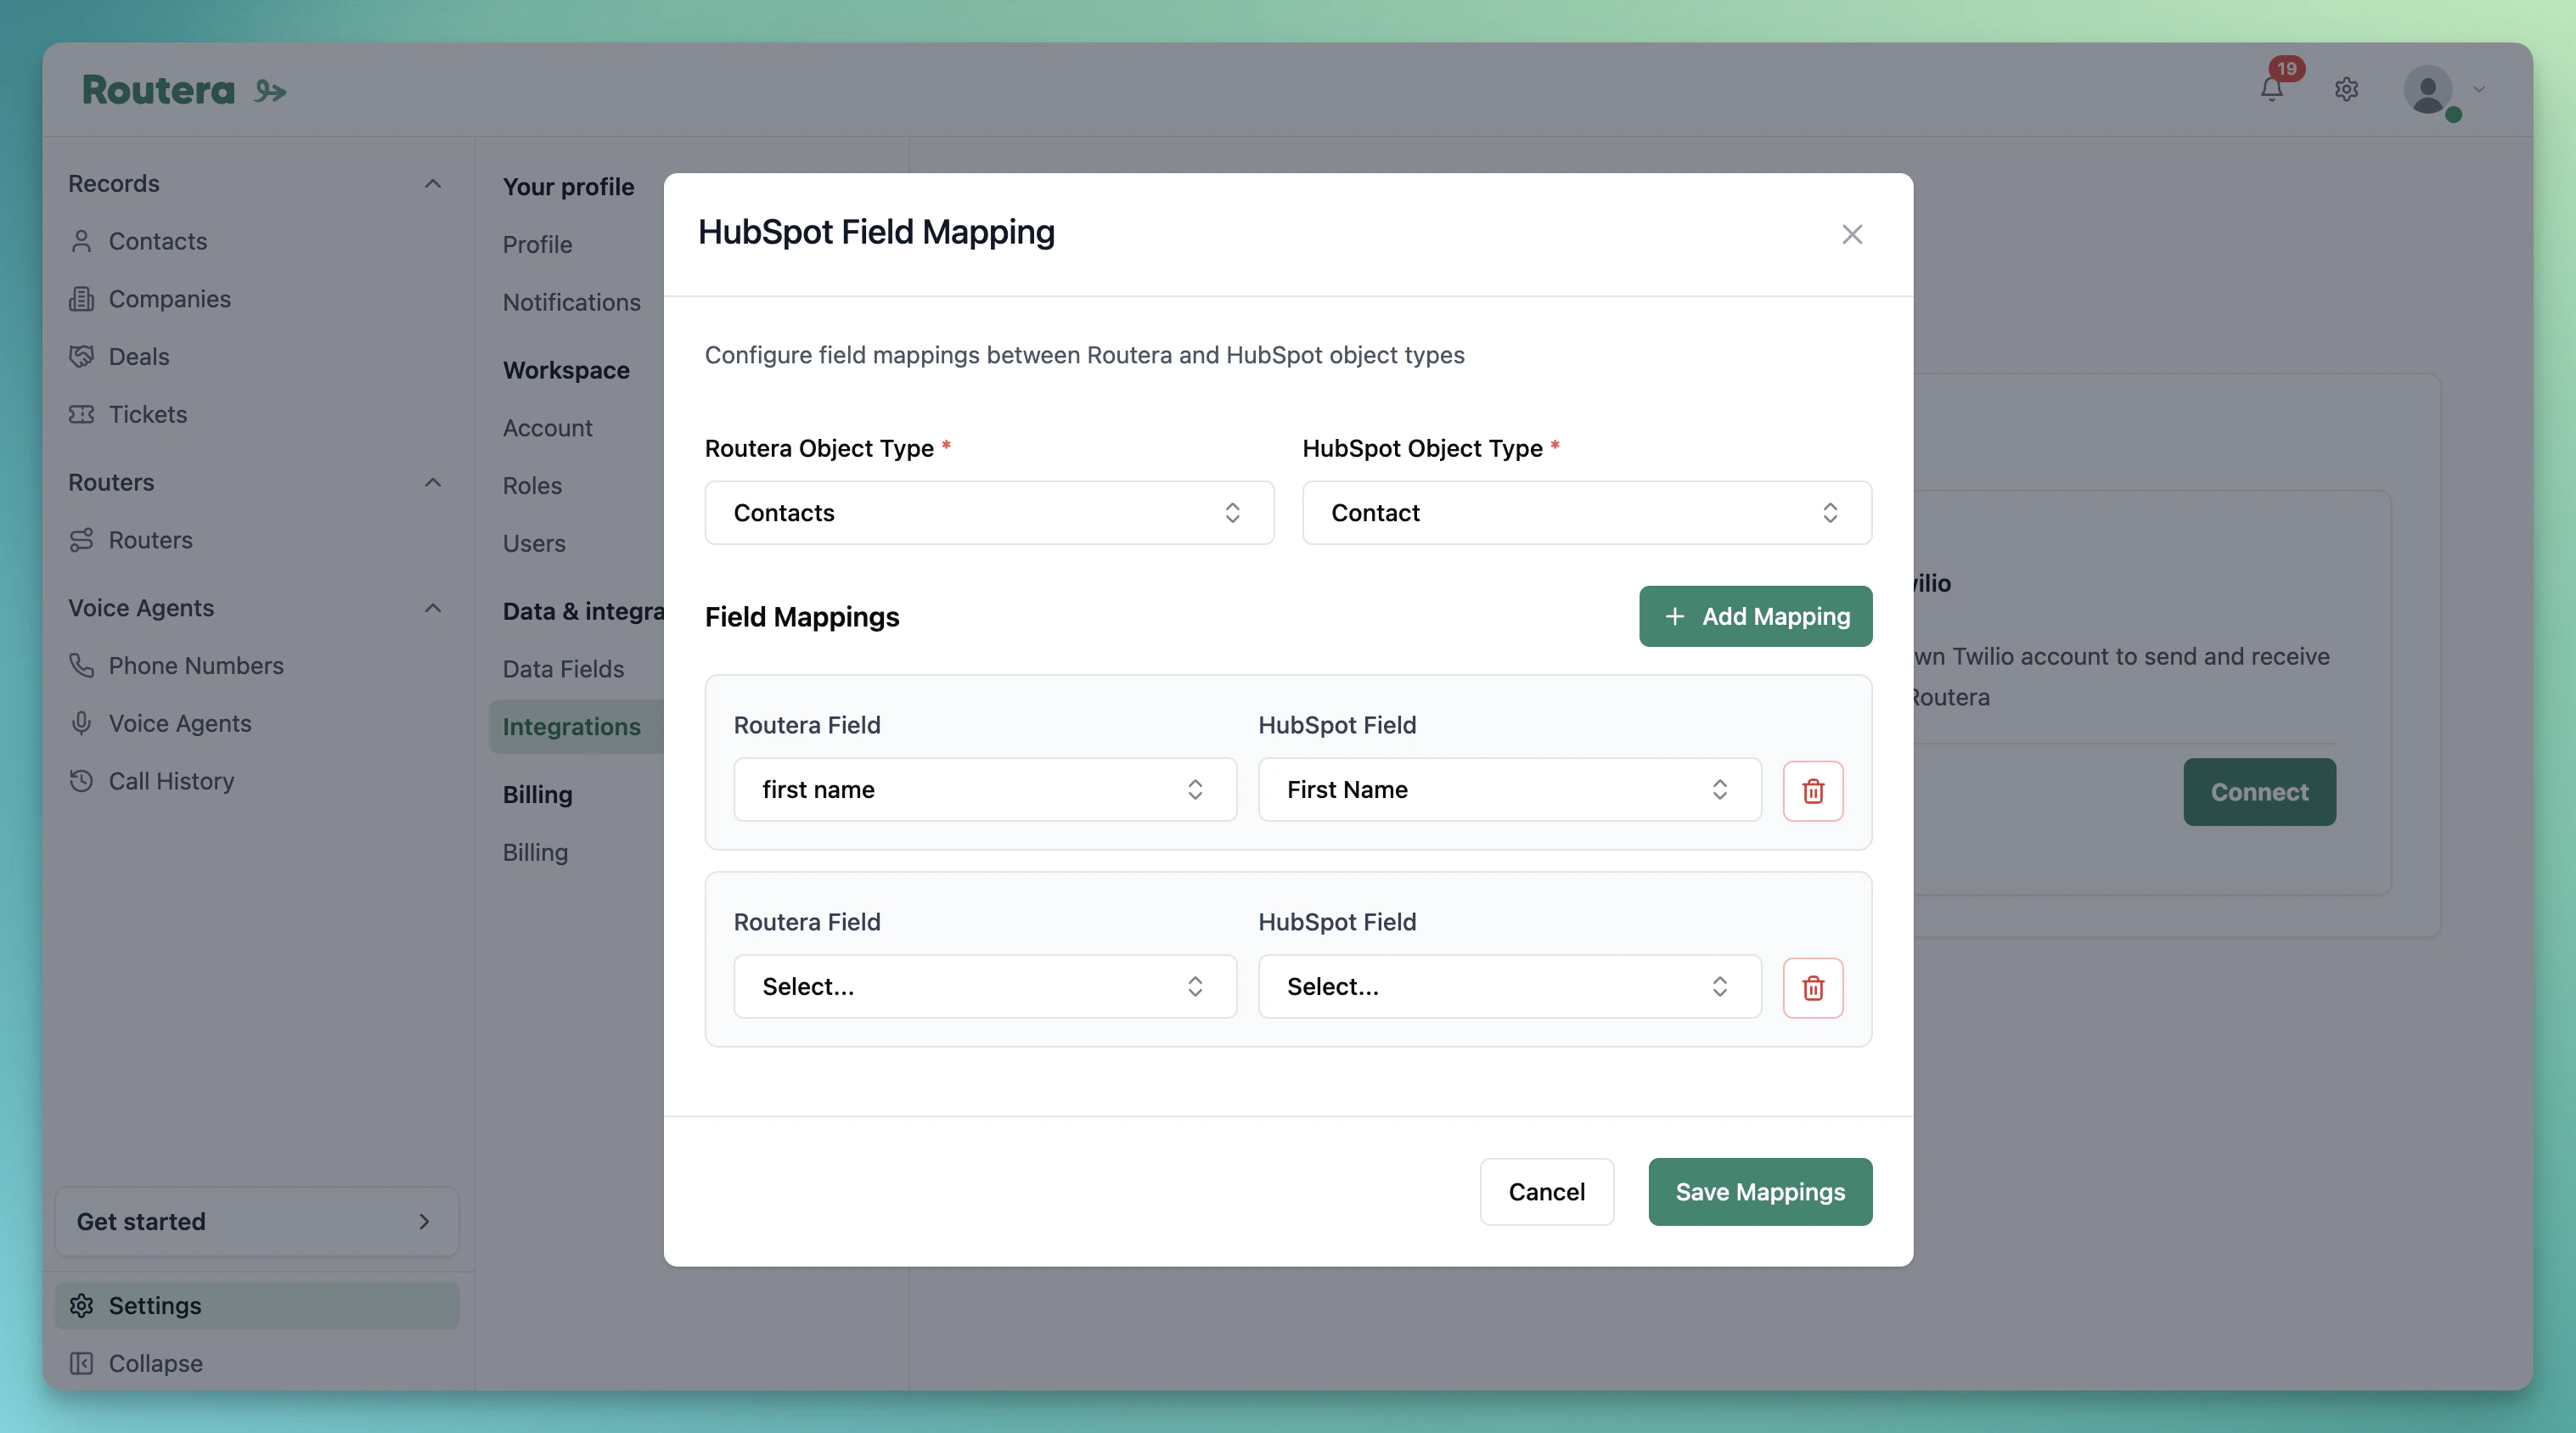Go to Profile settings

(537, 244)
